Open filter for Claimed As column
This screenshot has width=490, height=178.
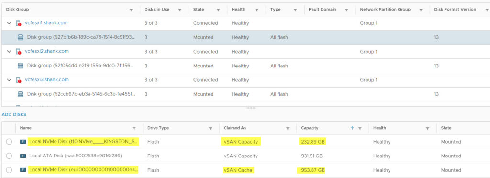(288, 128)
